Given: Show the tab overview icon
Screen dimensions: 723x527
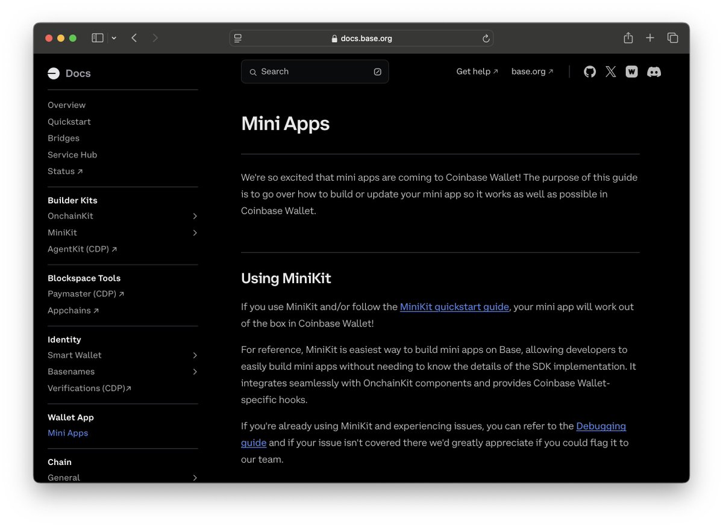Looking at the screenshot, I should pos(673,38).
